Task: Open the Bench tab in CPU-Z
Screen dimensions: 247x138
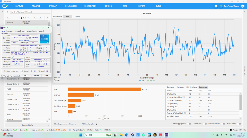Action: (36, 31)
